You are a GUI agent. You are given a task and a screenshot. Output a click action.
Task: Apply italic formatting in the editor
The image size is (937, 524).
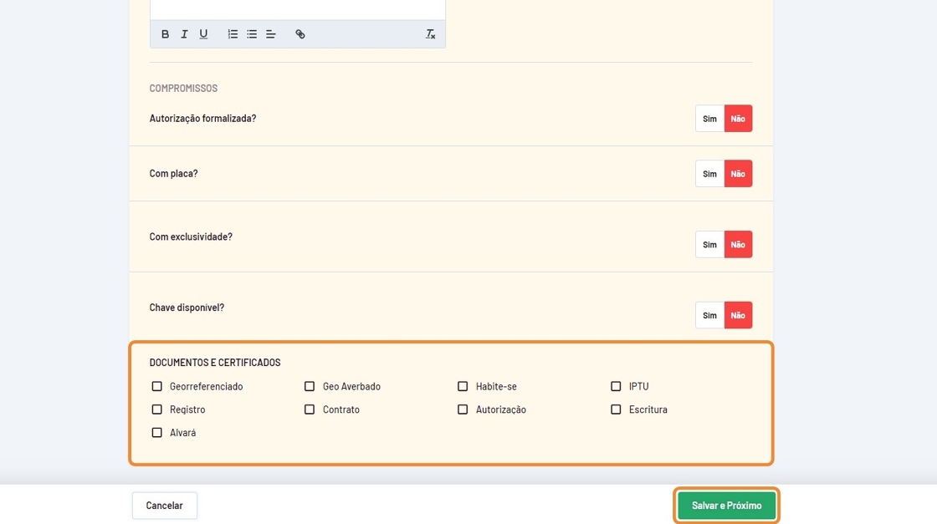pos(184,34)
